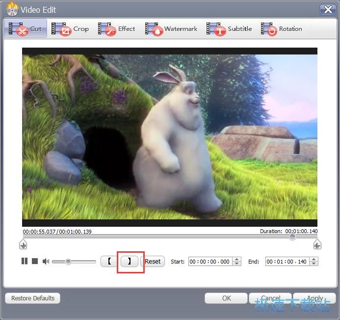
Task: Switch to the Cut tab
Action: (x=26, y=28)
